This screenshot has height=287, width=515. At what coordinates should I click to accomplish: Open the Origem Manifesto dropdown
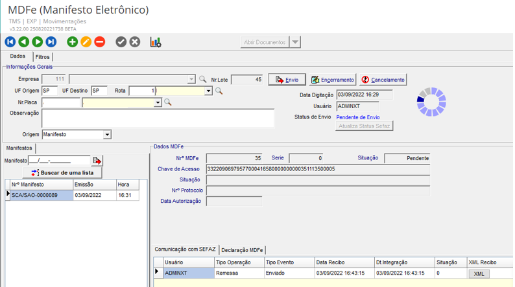click(x=107, y=135)
